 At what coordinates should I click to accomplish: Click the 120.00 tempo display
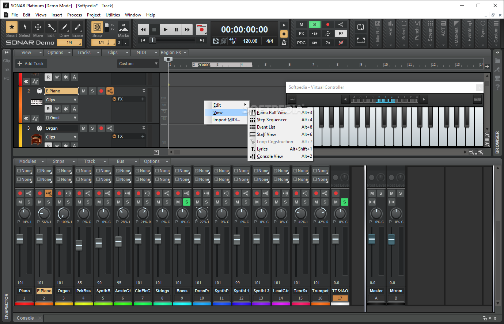tap(250, 41)
